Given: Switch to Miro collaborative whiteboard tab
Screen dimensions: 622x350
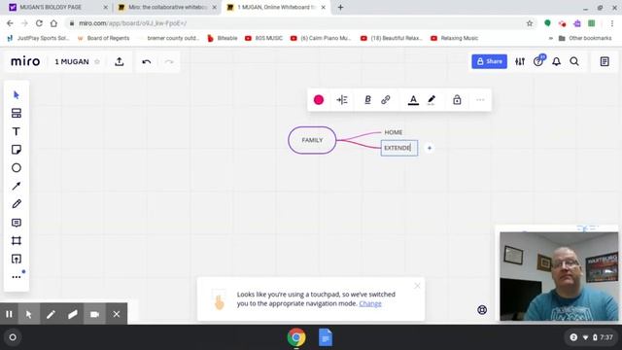Looking at the screenshot, I should pyautogui.click(x=166, y=7).
